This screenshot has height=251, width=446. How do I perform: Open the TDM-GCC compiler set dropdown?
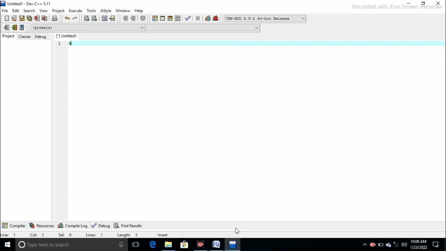[265, 18]
